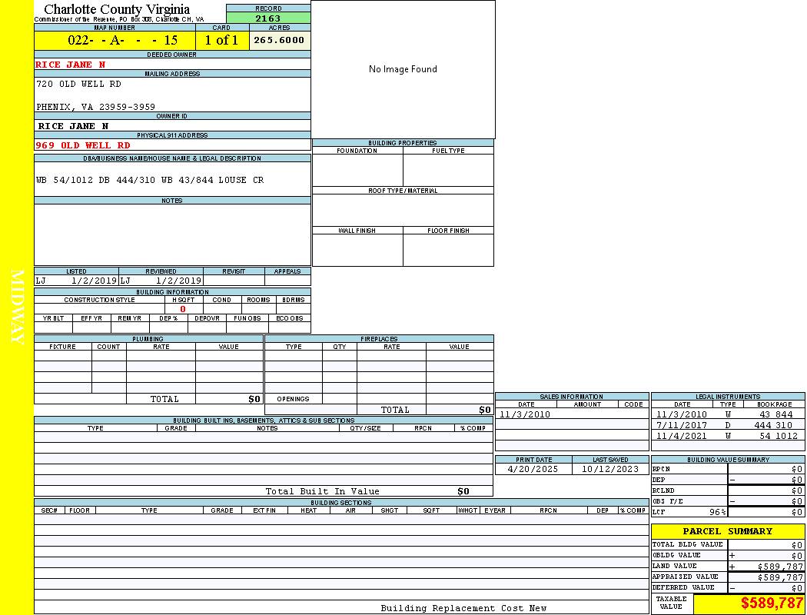Click the red H SQFT value 0
Viewport: 807px width, 615px height.
coord(183,309)
